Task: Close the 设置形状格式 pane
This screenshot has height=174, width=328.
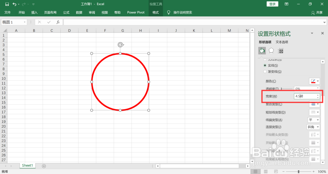Action: click(322, 33)
